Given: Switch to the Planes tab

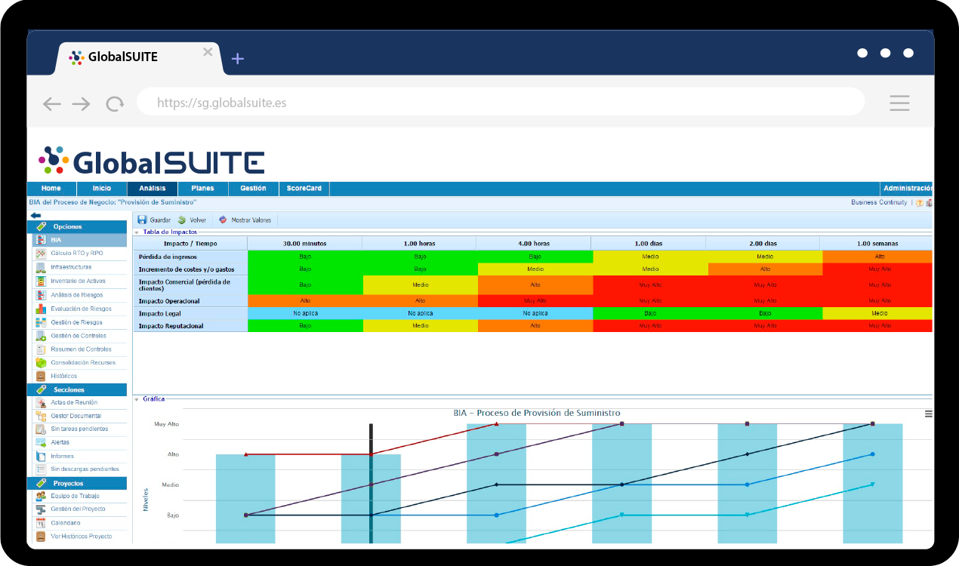Looking at the screenshot, I should (202, 188).
